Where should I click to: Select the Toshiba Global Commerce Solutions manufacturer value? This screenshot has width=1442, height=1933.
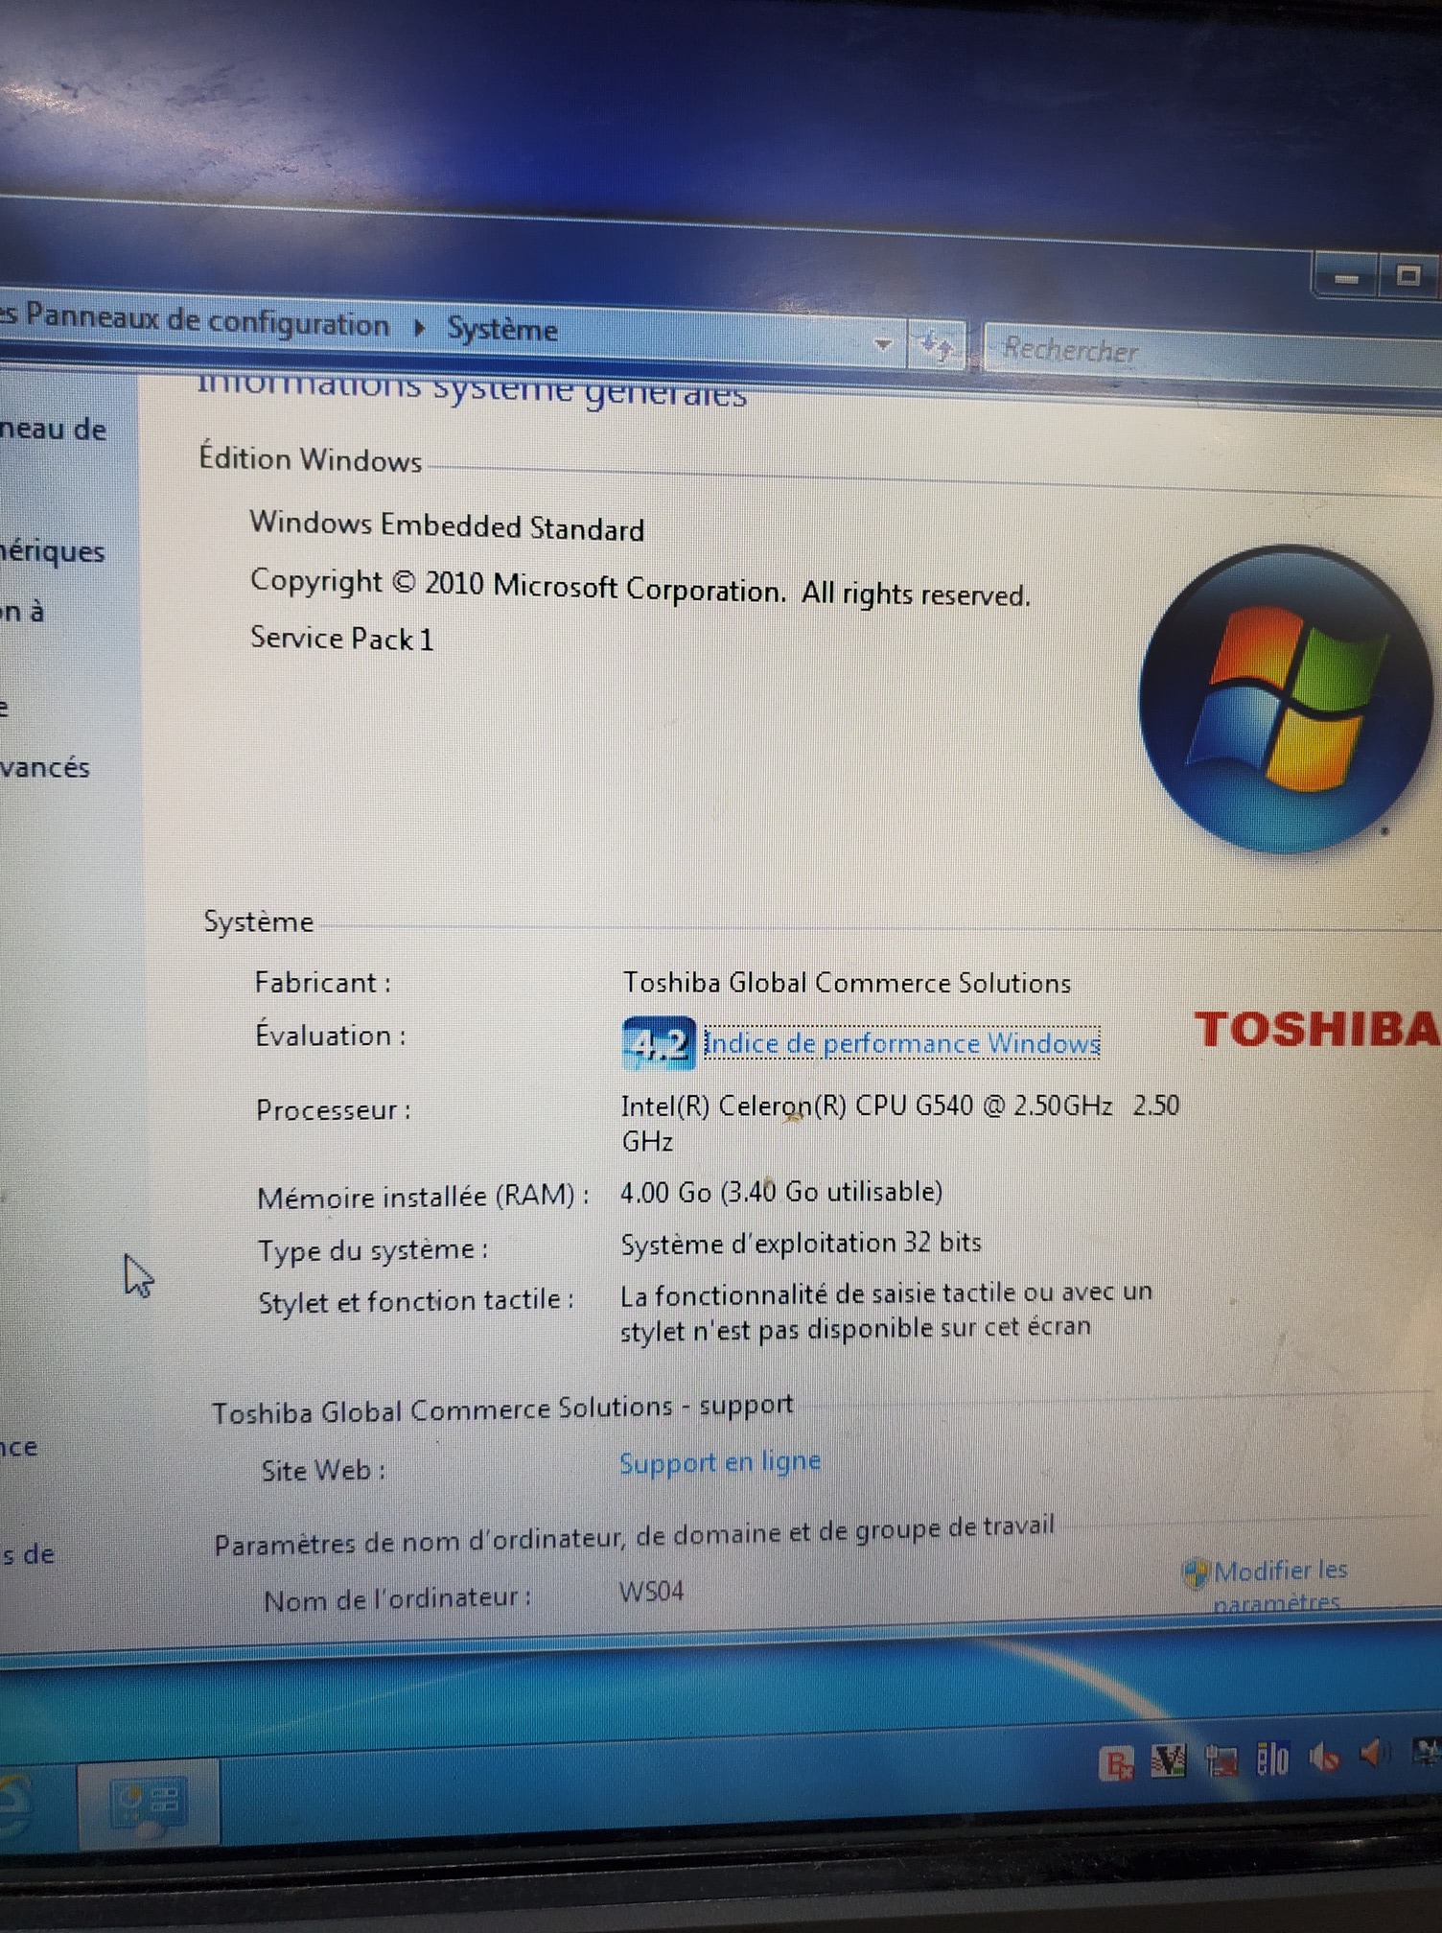tap(847, 983)
